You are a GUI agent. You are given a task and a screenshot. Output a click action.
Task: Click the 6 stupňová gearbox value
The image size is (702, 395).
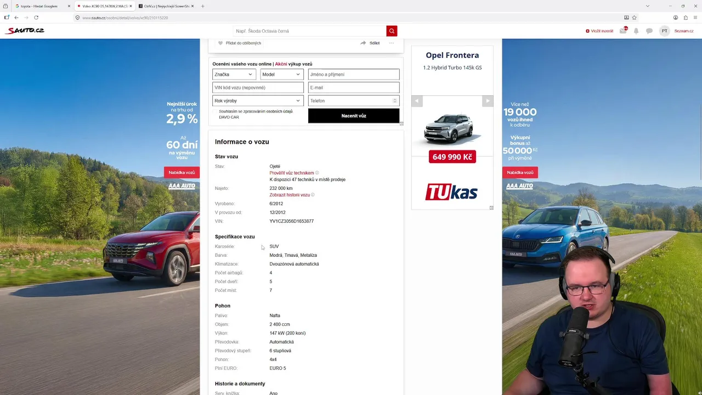(280, 351)
